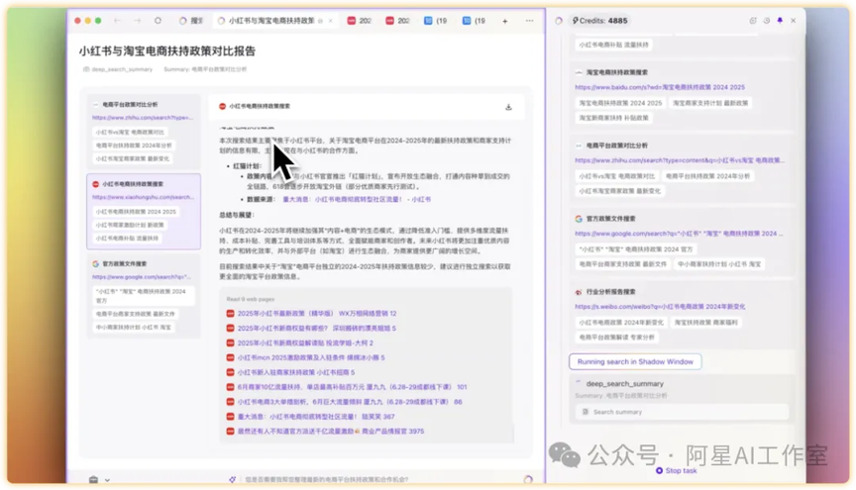Switch to the second blue (19 tab
Viewport: 856px width, 490px height.
474,21
